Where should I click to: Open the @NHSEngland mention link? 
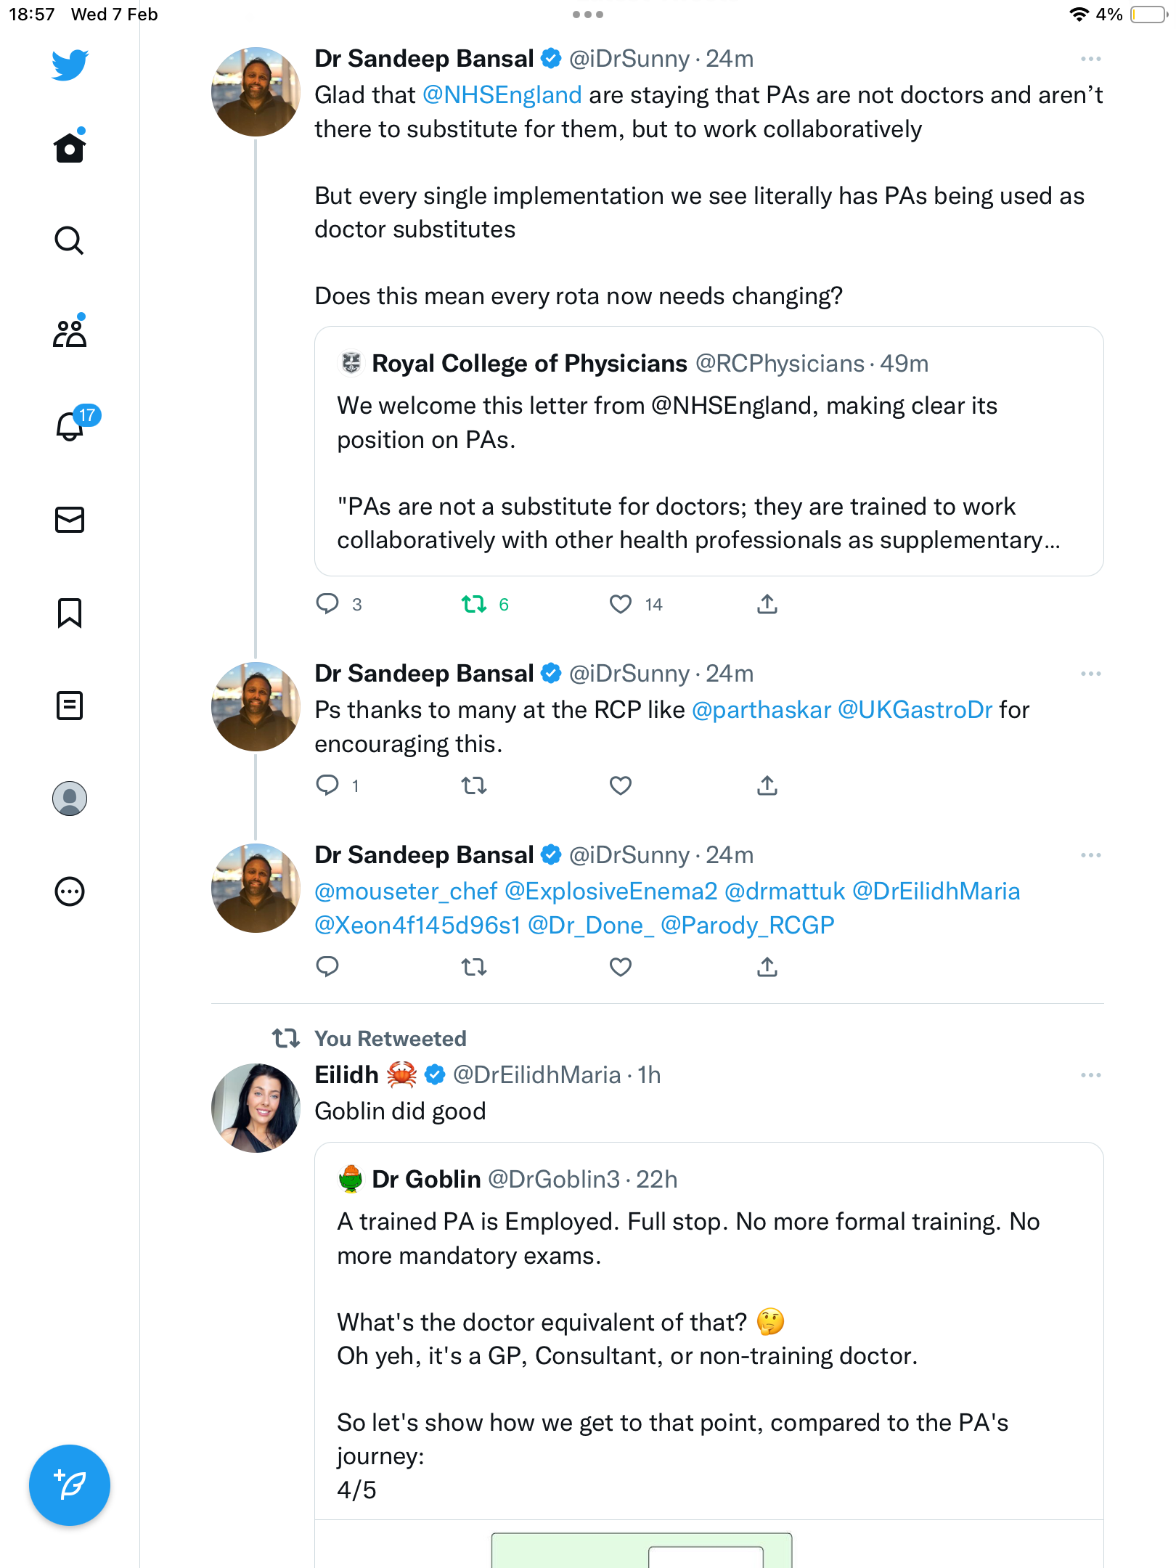click(502, 95)
